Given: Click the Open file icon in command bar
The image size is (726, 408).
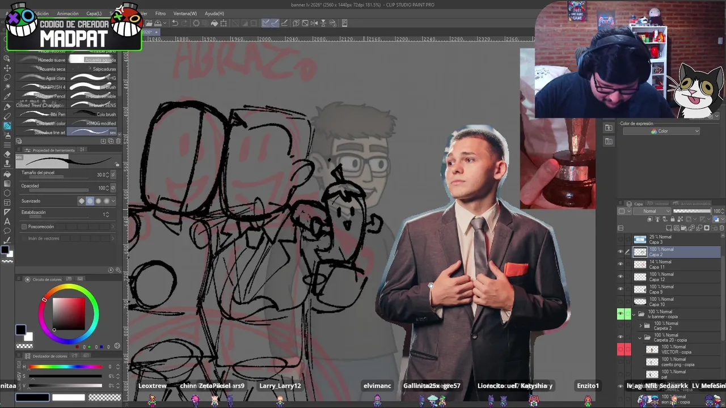Looking at the screenshot, I should [148, 23].
